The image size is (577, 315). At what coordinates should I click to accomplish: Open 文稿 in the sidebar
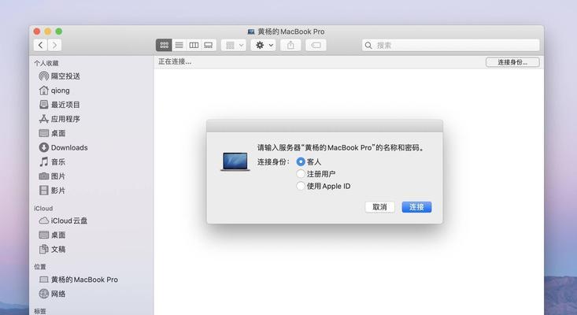pyautogui.click(x=52, y=249)
